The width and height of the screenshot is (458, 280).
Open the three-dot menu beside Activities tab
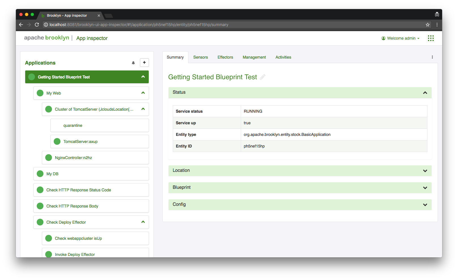pos(432,57)
